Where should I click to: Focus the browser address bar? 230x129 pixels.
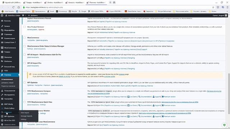point(118,7)
